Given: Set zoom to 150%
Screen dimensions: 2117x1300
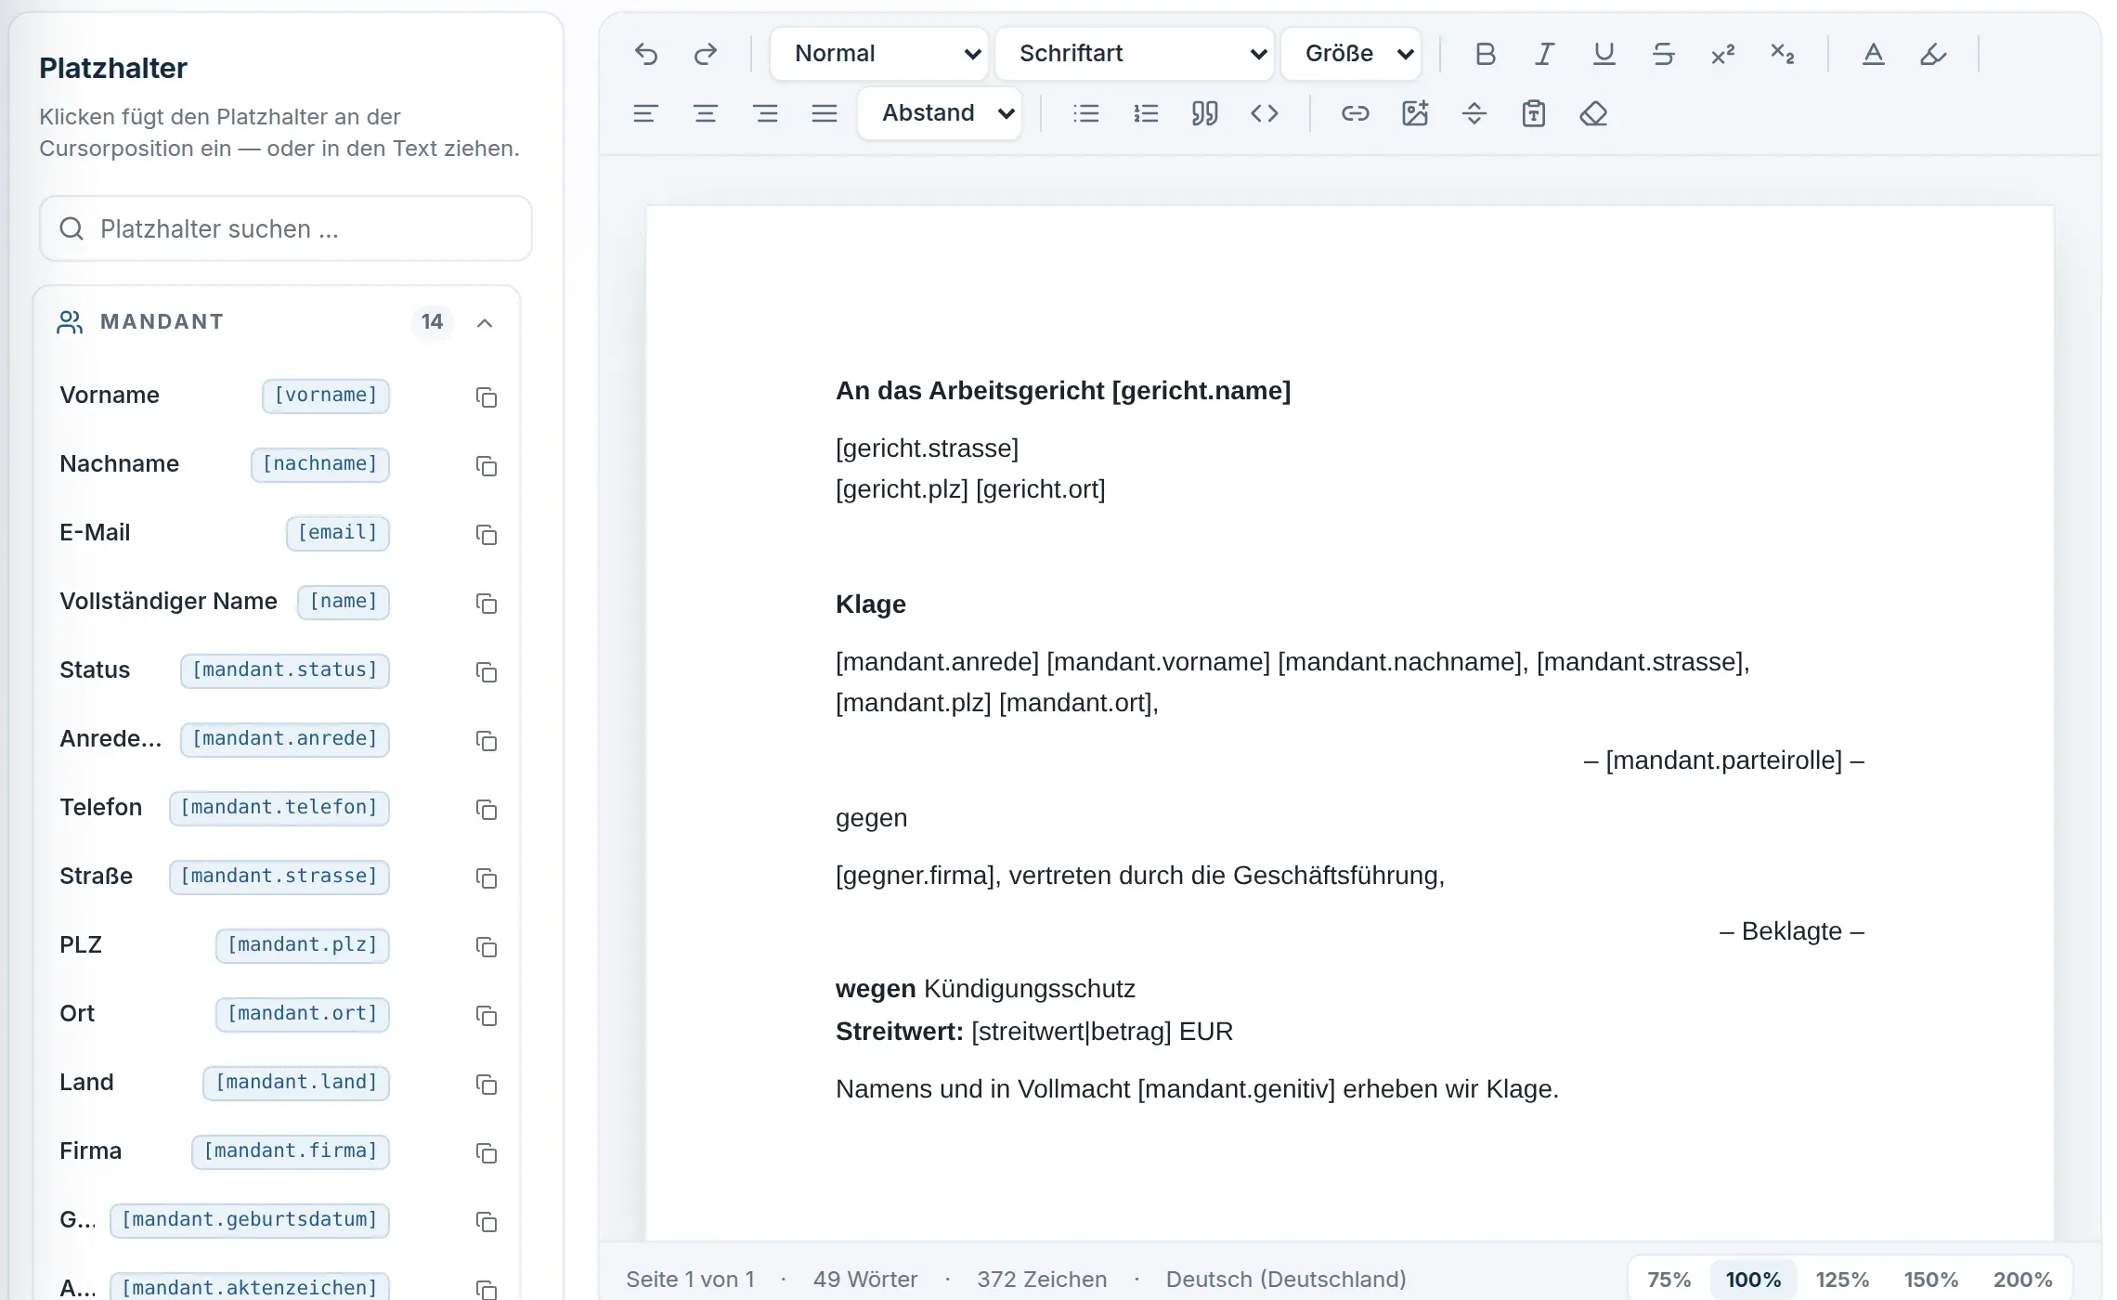Looking at the screenshot, I should click(x=1931, y=1280).
